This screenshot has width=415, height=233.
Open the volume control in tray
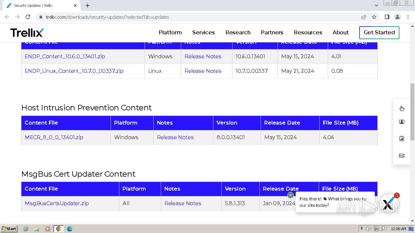point(369,229)
